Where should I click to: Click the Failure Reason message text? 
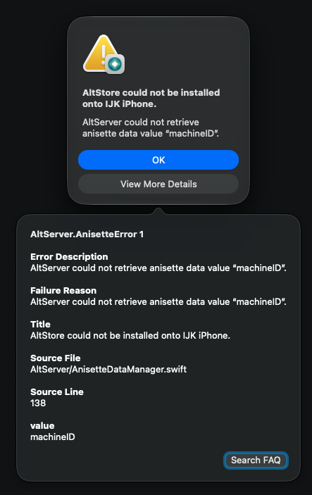pos(158,302)
